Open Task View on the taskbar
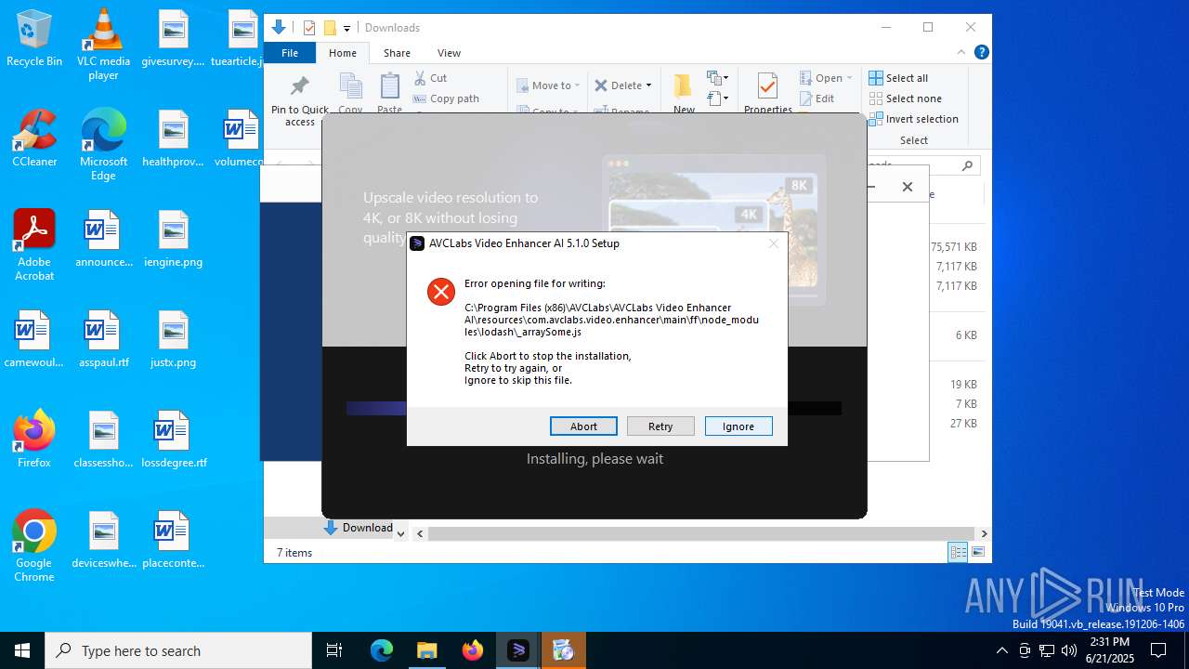The height and width of the screenshot is (669, 1189). [334, 650]
